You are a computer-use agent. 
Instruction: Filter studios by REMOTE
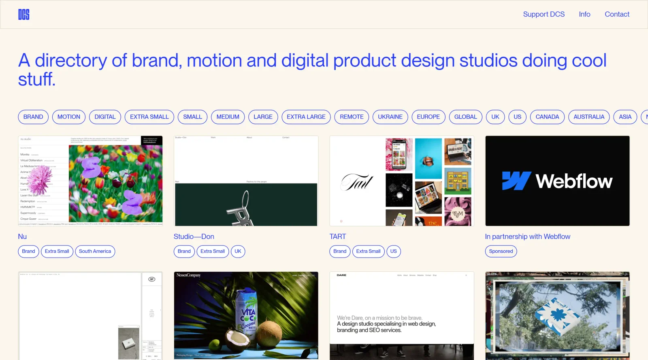[352, 117]
